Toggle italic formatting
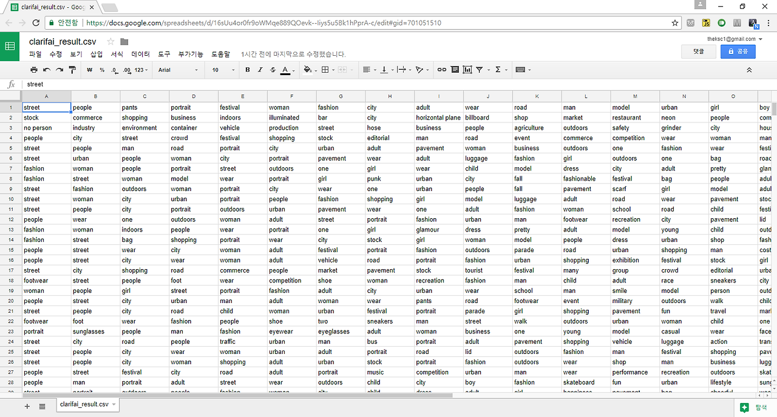The image size is (777, 417). pyautogui.click(x=260, y=70)
